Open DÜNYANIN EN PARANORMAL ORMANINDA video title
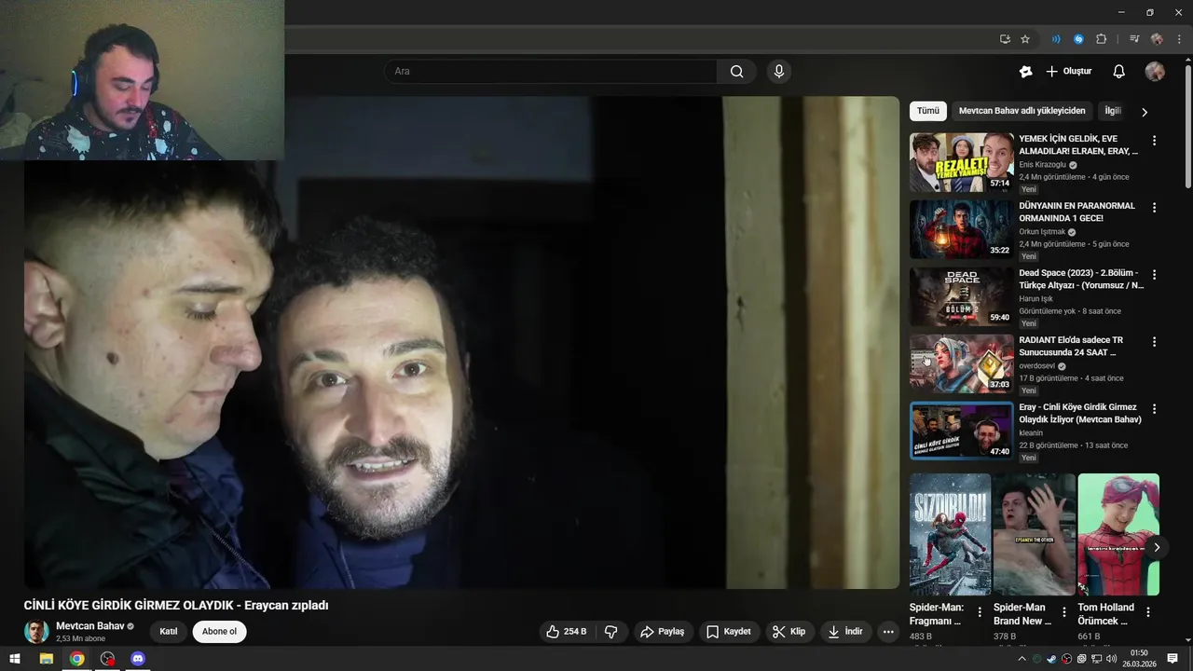Screen dimensions: 1193x671 1076,212
